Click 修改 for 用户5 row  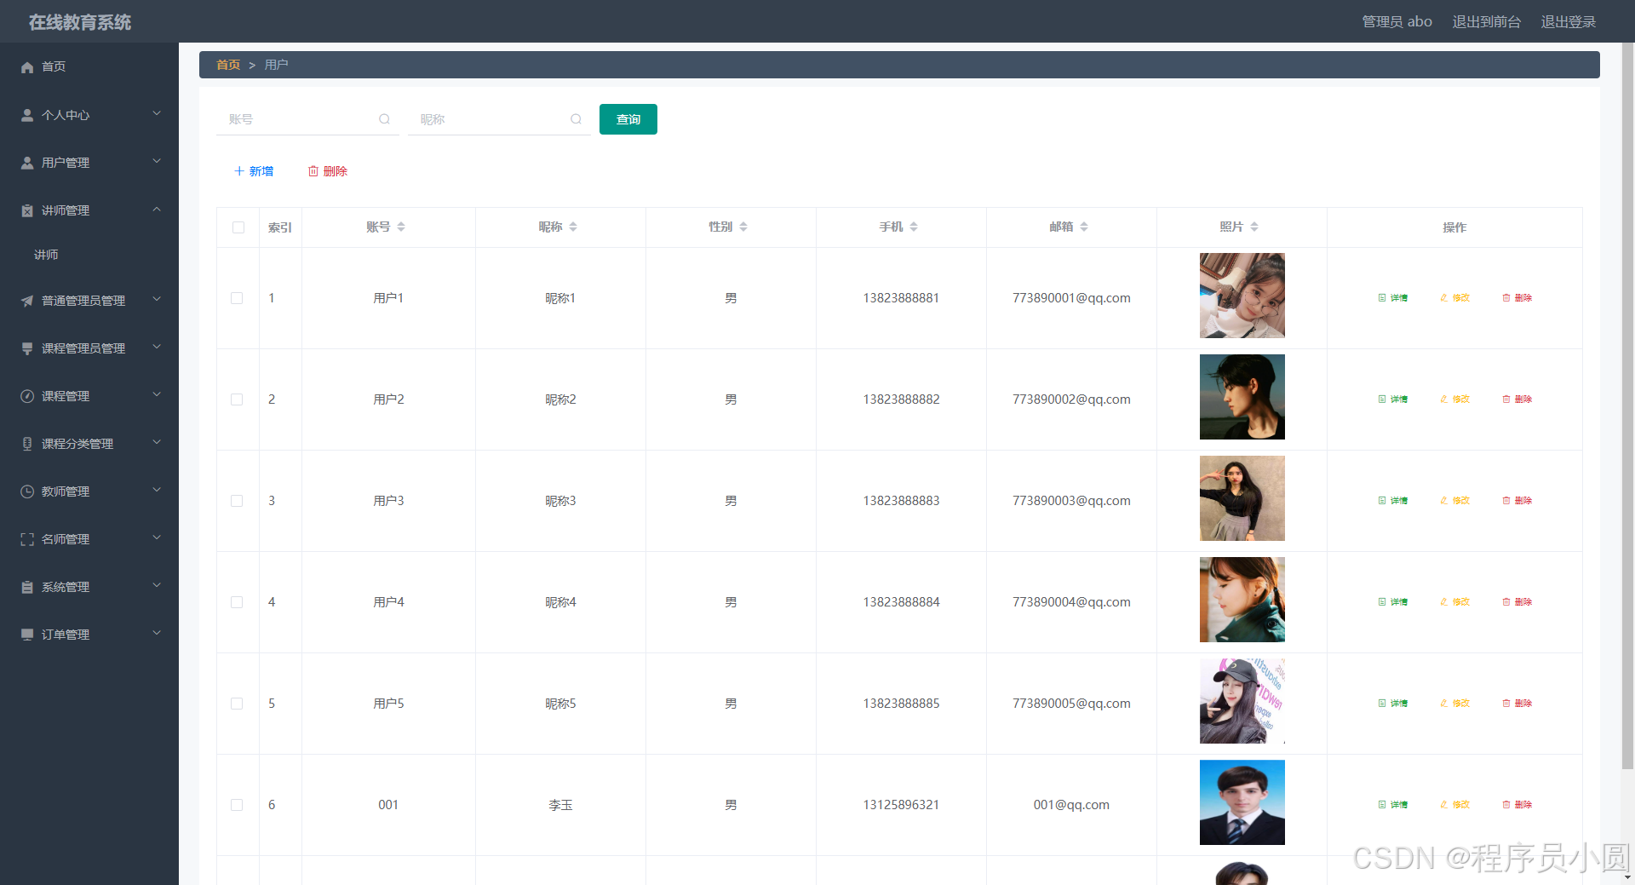click(x=1455, y=704)
